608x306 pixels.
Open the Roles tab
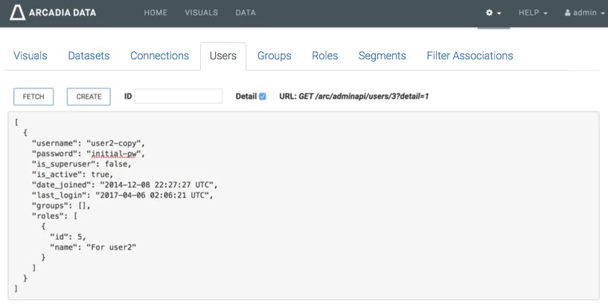click(324, 56)
